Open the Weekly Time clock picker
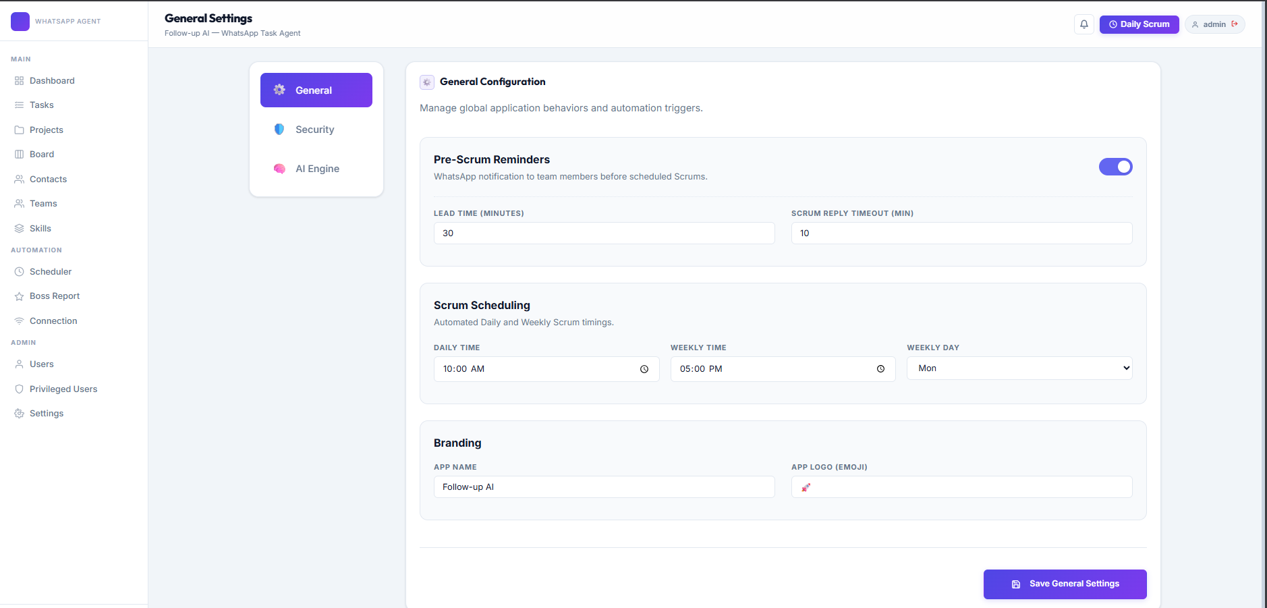The width and height of the screenshot is (1267, 608). [x=881, y=369]
